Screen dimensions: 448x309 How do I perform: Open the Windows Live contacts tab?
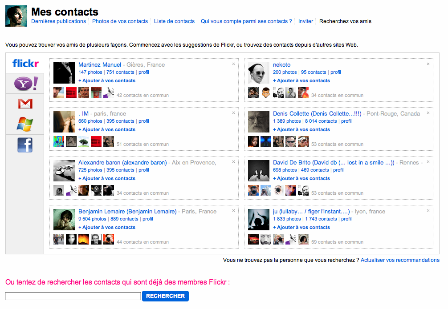(x=25, y=124)
